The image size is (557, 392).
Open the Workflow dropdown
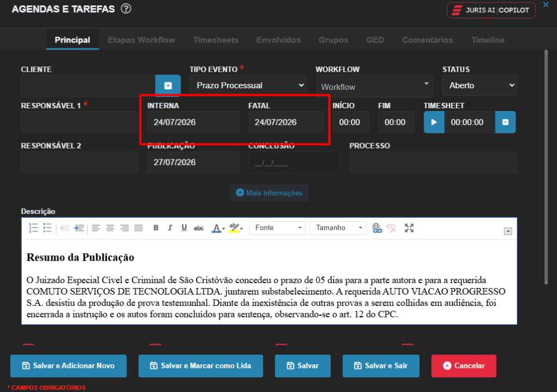pyautogui.click(x=374, y=86)
